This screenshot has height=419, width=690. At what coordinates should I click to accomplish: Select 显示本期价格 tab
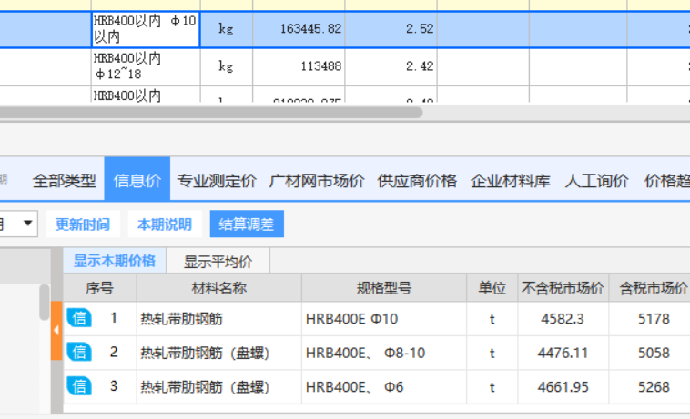(x=115, y=261)
